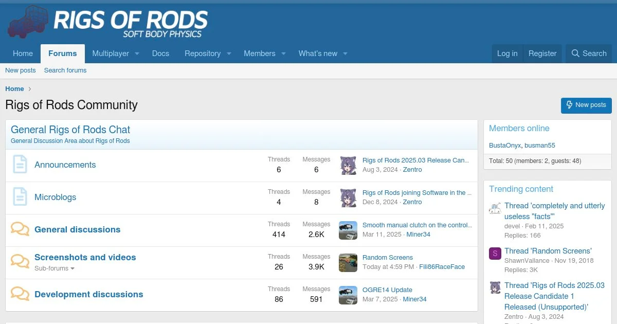Select the Forums tab

click(x=63, y=53)
